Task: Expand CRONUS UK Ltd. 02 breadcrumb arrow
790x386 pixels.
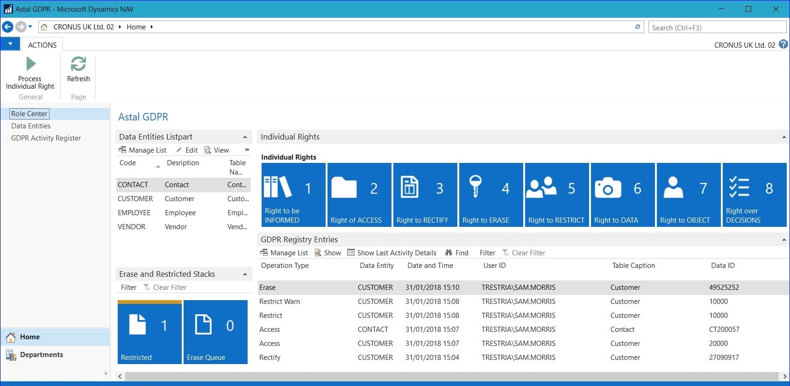Action: coord(120,27)
